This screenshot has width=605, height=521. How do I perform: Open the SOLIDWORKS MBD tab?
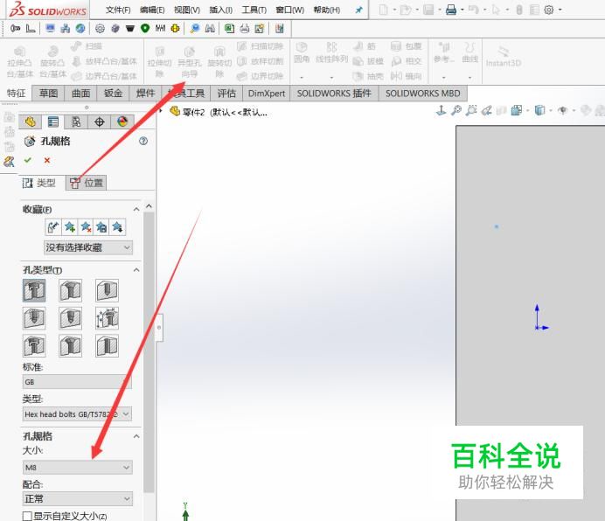422,94
